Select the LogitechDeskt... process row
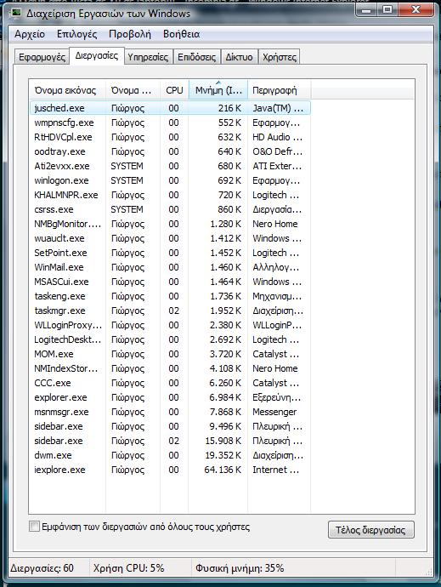 (x=170, y=340)
